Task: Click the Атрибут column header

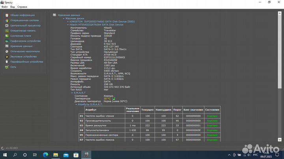Action: 105,110
